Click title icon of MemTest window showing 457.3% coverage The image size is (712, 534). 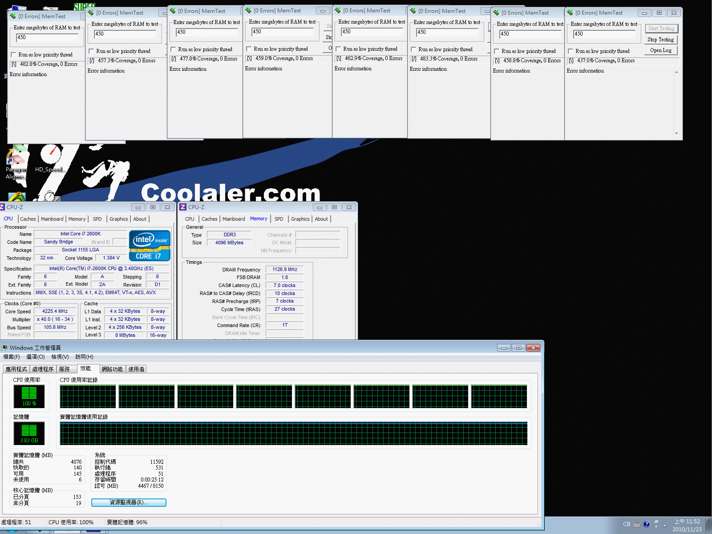(x=91, y=13)
